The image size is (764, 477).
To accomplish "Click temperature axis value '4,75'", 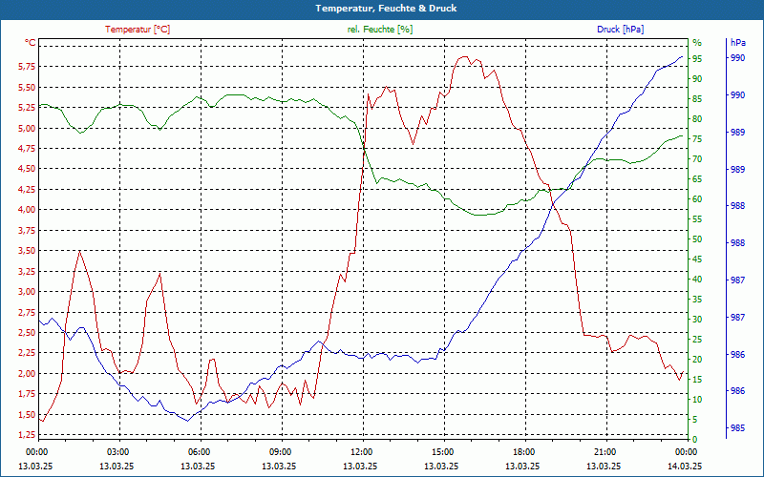I will [27, 149].
